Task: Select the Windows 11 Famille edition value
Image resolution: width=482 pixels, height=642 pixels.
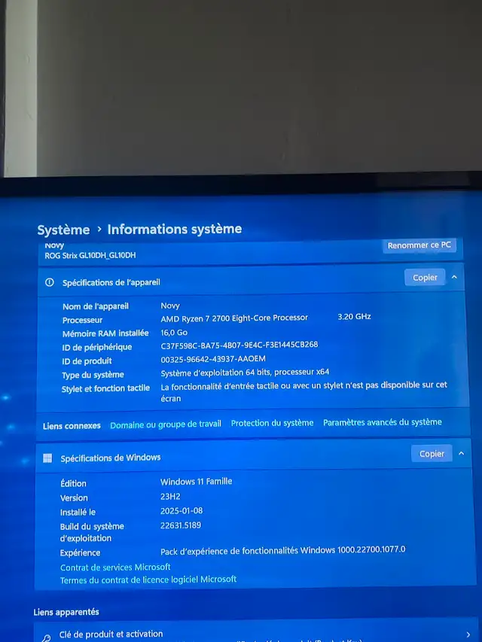Action: pyautogui.click(x=196, y=482)
